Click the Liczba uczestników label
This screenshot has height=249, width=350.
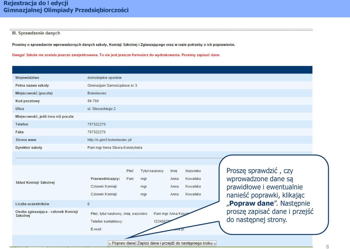[x=32, y=204]
